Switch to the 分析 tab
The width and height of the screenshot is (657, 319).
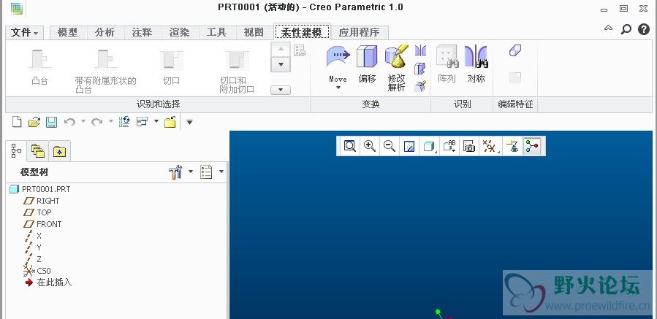[105, 32]
